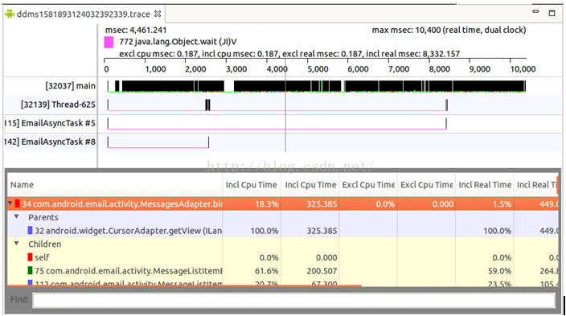Sort by first Excl Cpu Time column
Image resolution: width=566 pixels, height=316 pixels.
coord(368,185)
